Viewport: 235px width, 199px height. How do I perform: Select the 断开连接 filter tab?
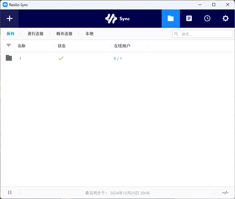tap(65, 34)
